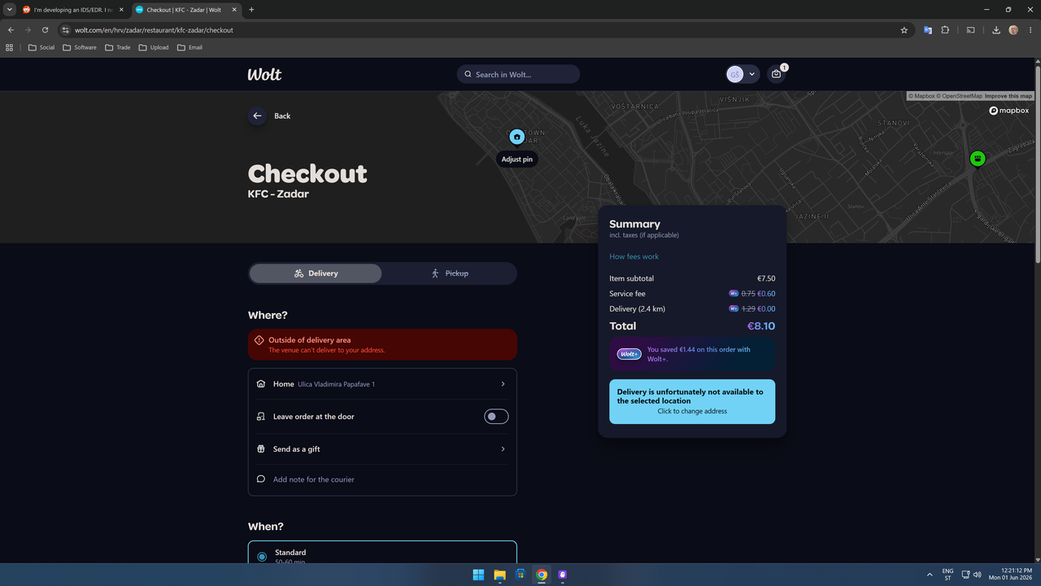1041x586 pixels.
Task: Click the Wolt+ savings banner
Action: [x=692, y=354]
